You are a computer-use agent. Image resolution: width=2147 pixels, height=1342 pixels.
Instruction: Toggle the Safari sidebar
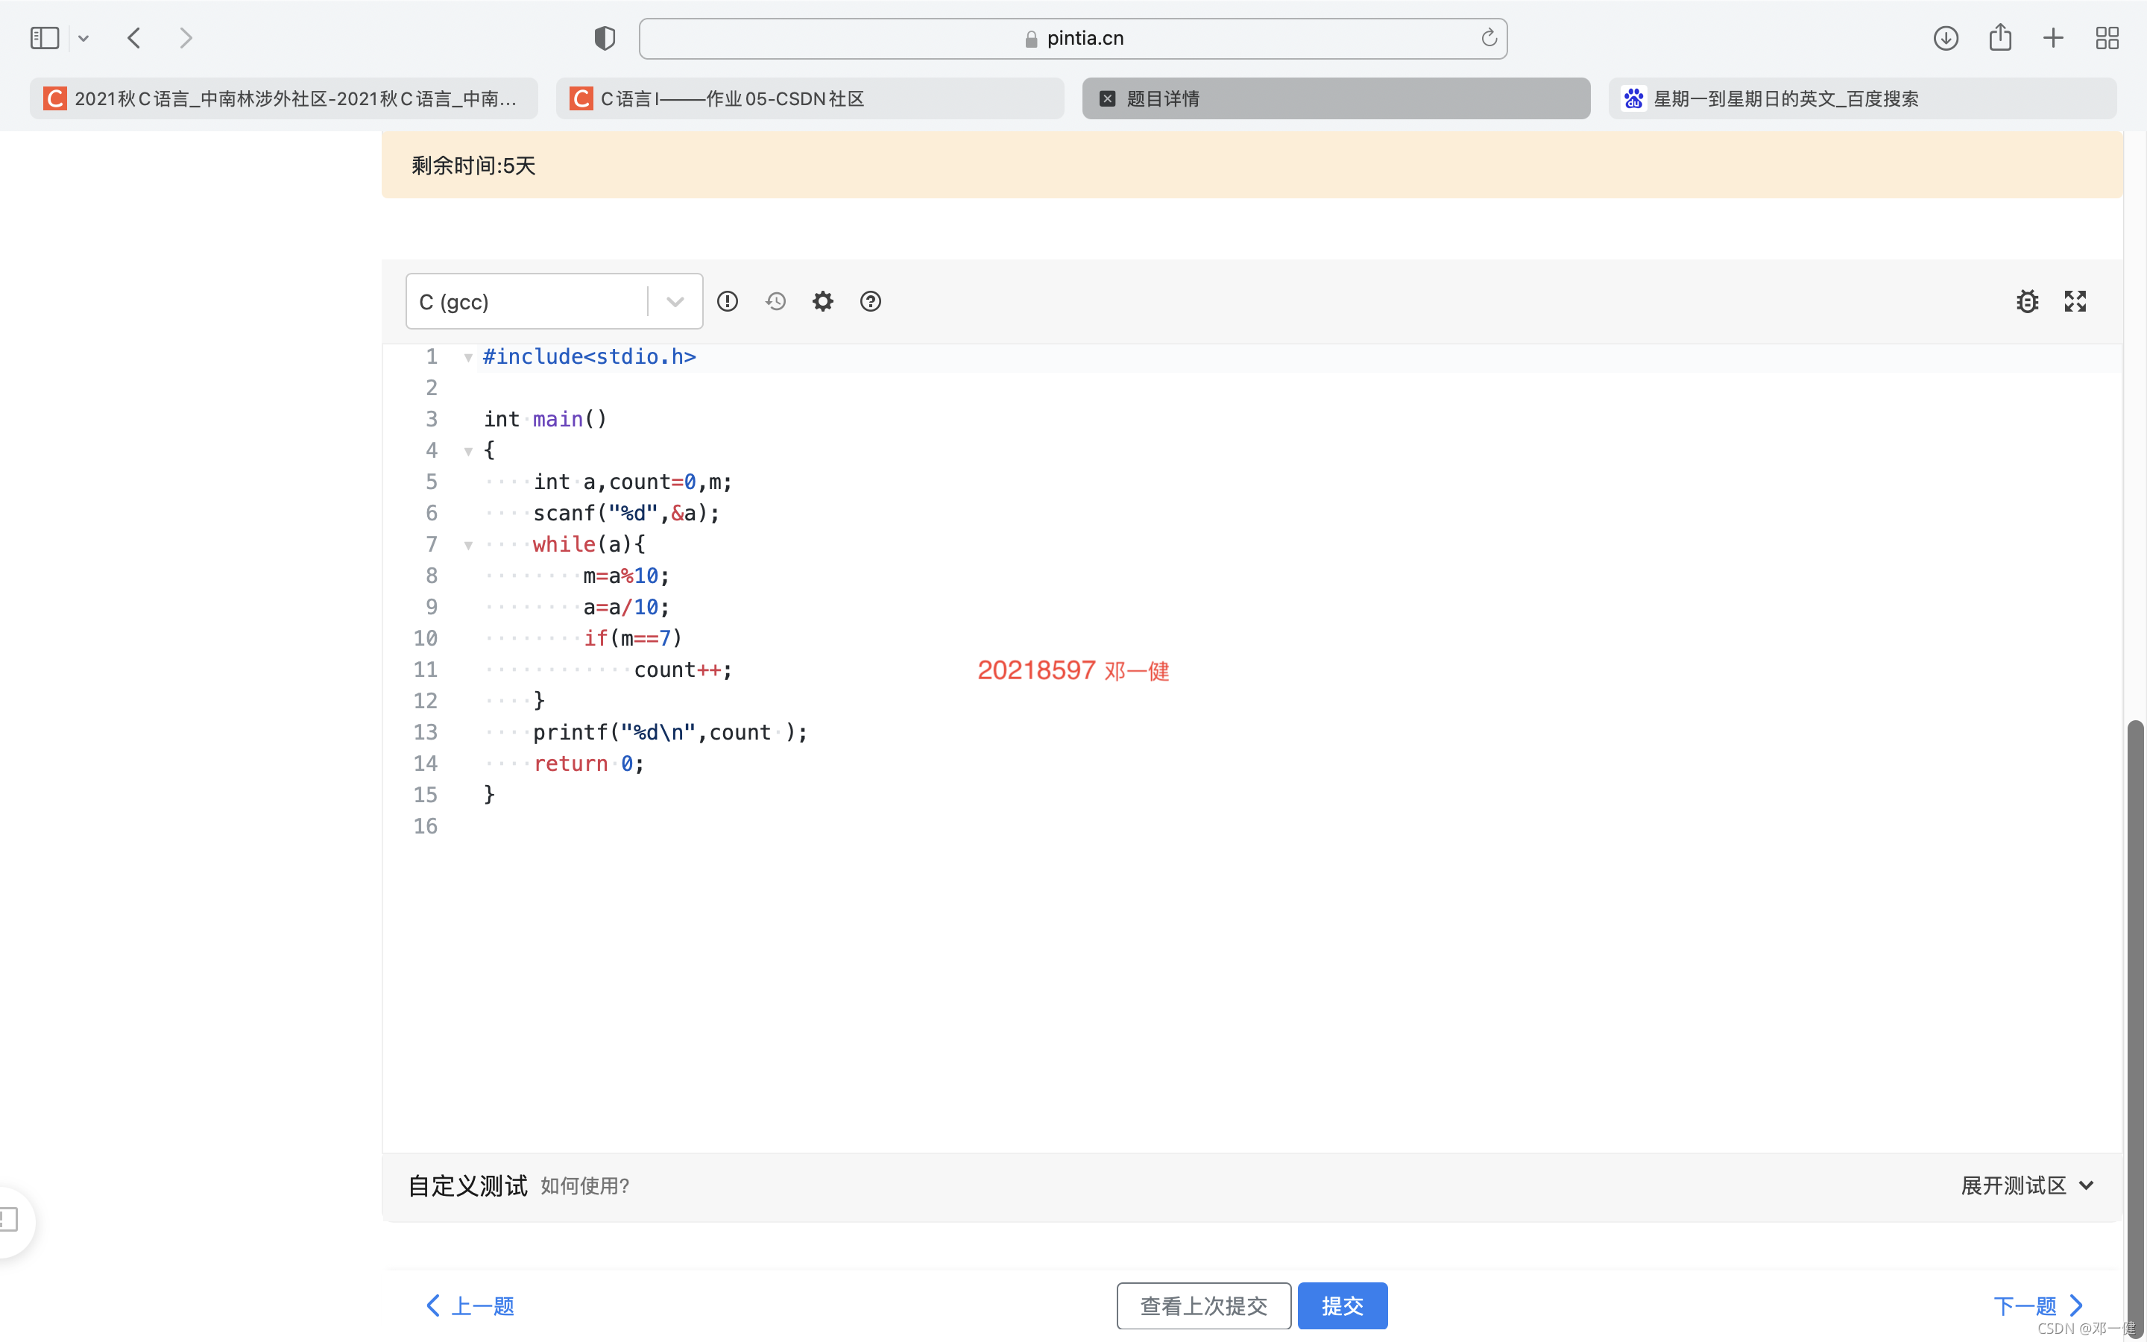(x=45, y=38)
